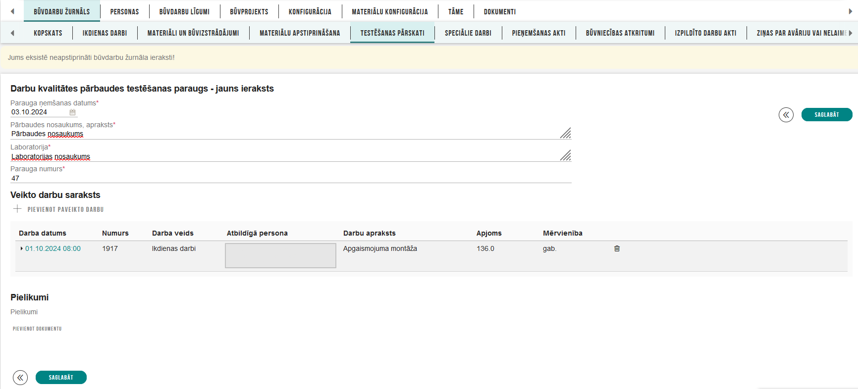Select Izpildīto darbu akti sub-tab

click(x=705, y=33)
